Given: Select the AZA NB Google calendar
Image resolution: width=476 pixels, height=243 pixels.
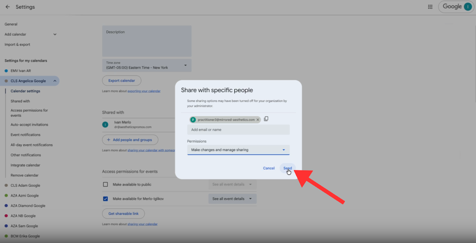Looking at the screenshot, I should (23, 216).
